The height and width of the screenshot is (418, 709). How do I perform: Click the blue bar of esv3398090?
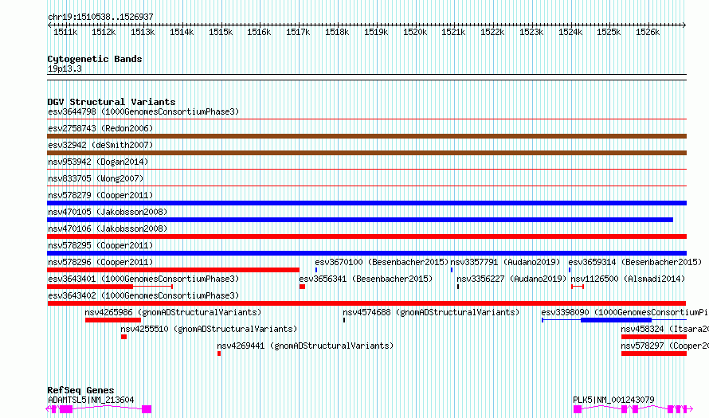coord(616,320)
